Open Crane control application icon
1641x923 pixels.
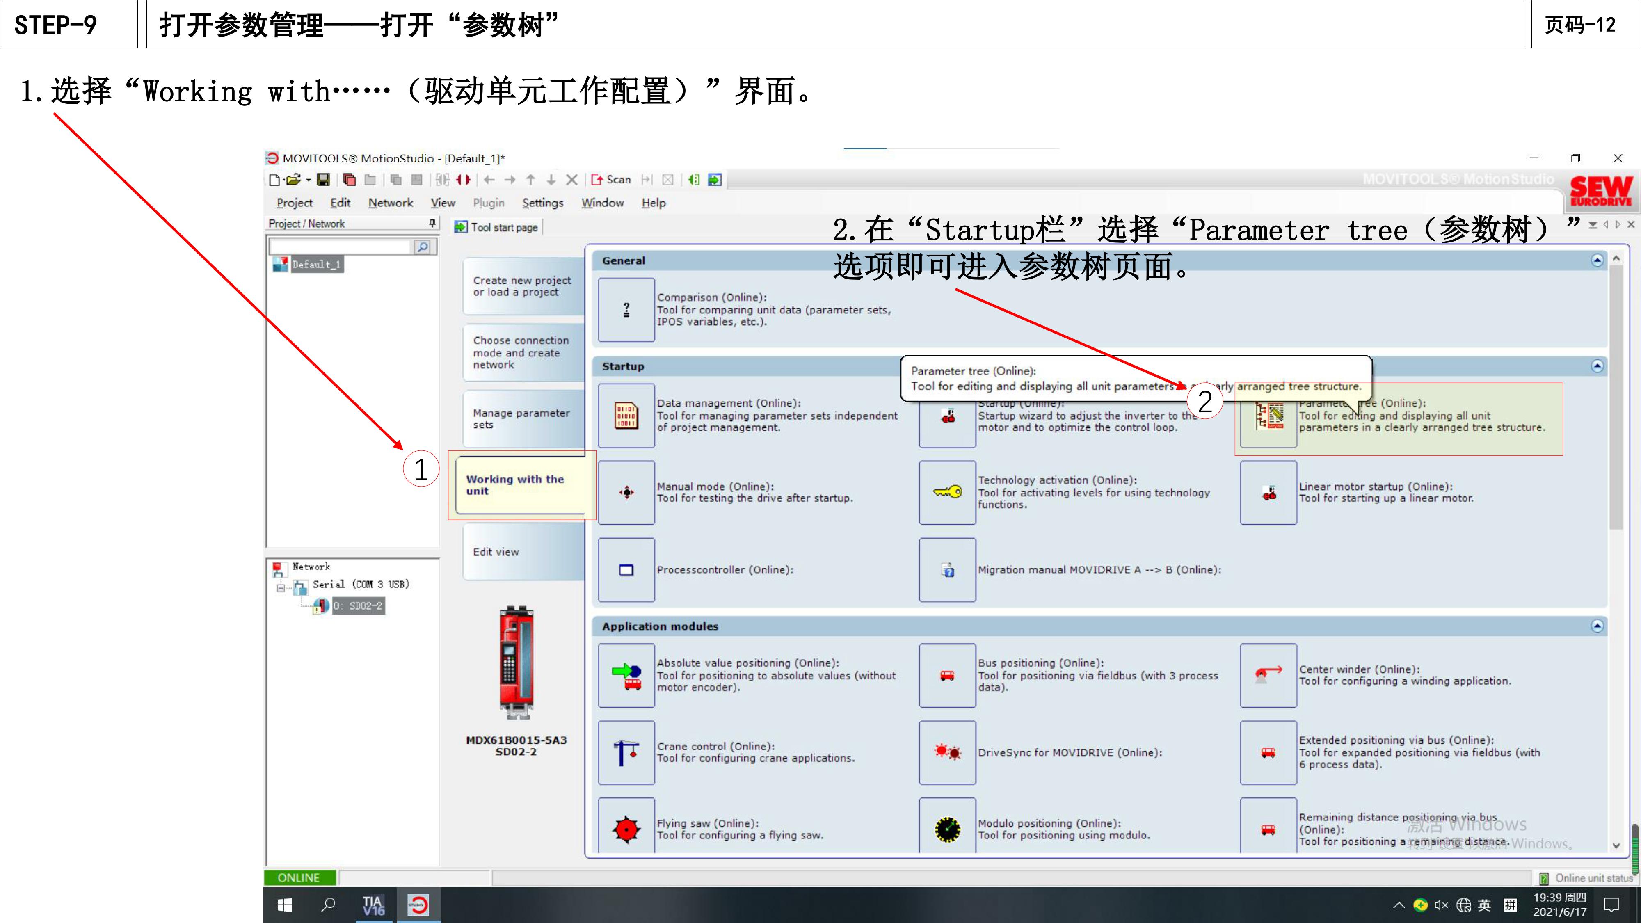tap(626, 752)
